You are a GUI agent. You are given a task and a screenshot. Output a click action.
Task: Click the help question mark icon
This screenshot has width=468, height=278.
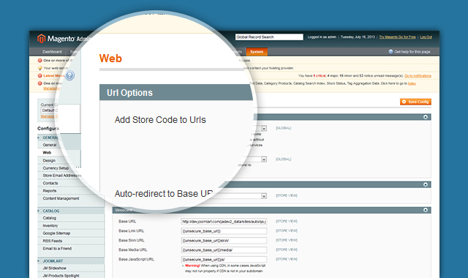[x=69, y=75]
